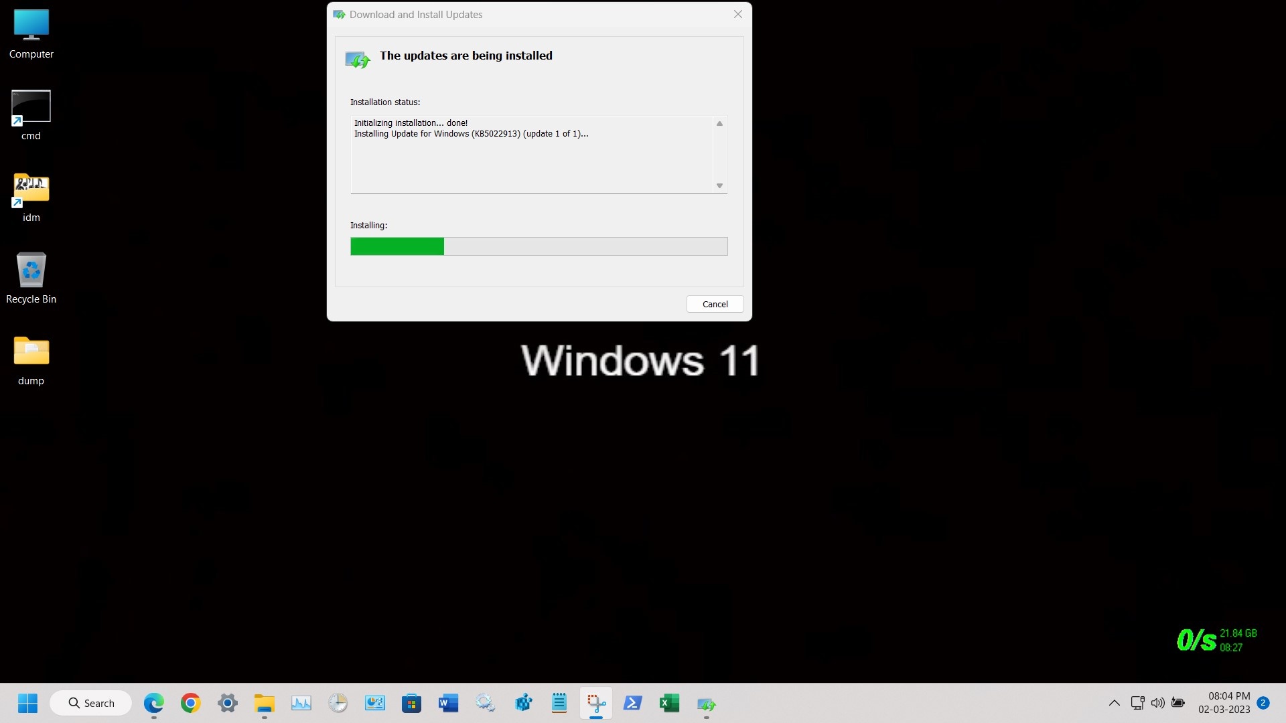Switch to update installer taskbar icon
The width and height of the screenshot is (1286, 723).
coord(707,704)
